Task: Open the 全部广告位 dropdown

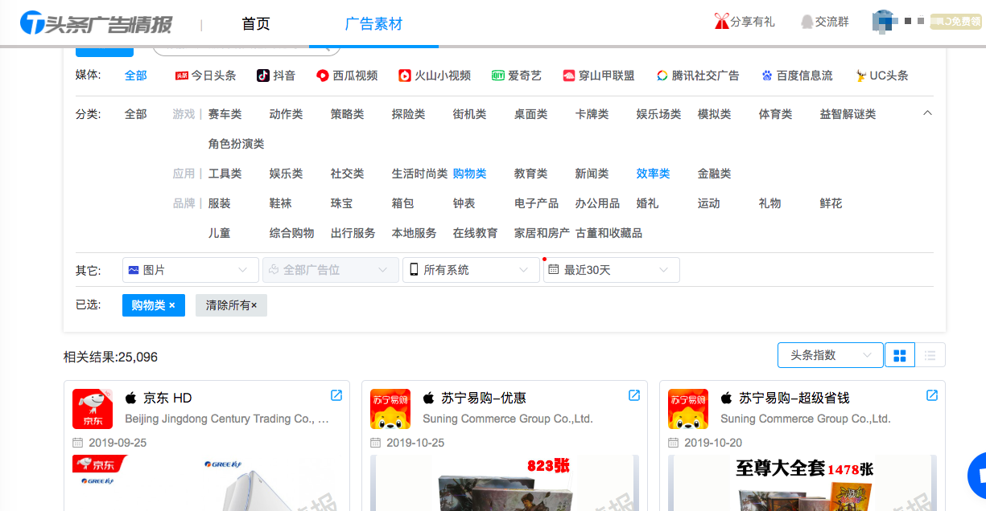Action: [331, 270]
